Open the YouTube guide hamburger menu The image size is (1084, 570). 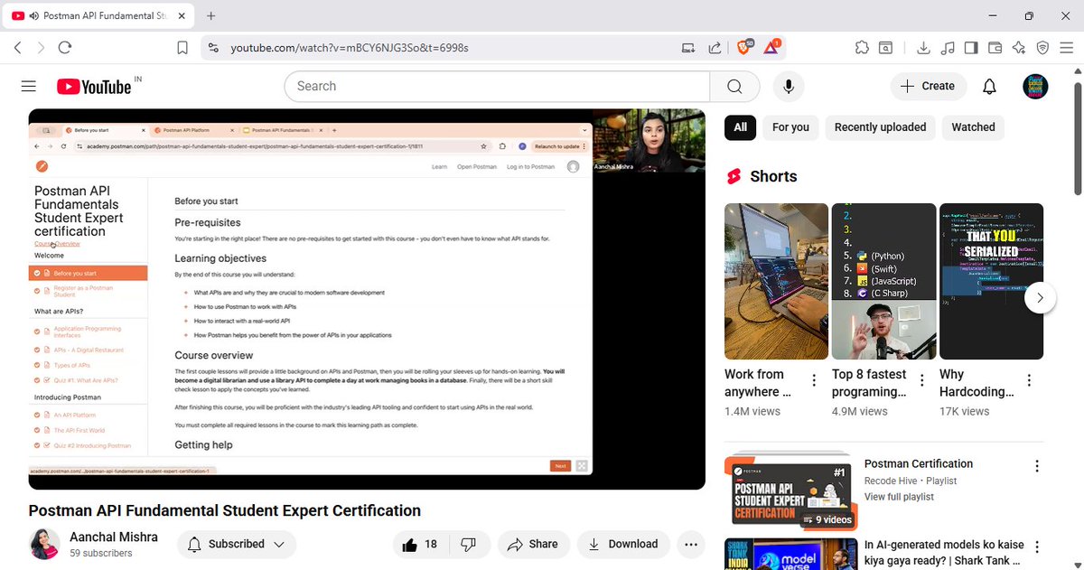[28, 86]
